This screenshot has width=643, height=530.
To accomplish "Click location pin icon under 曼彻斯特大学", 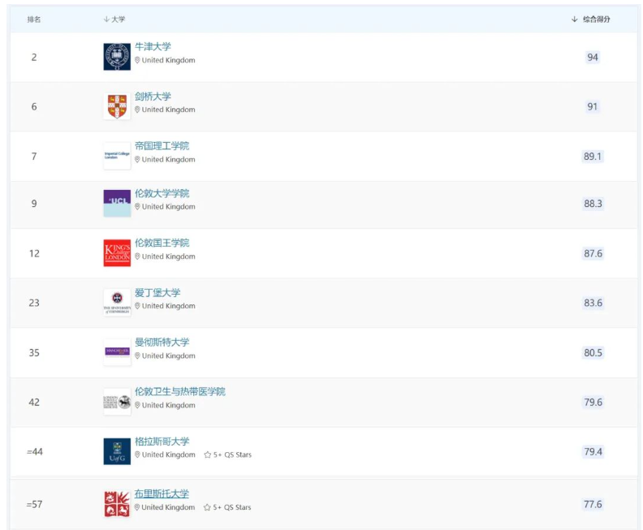I will click(x=137, y=355).
